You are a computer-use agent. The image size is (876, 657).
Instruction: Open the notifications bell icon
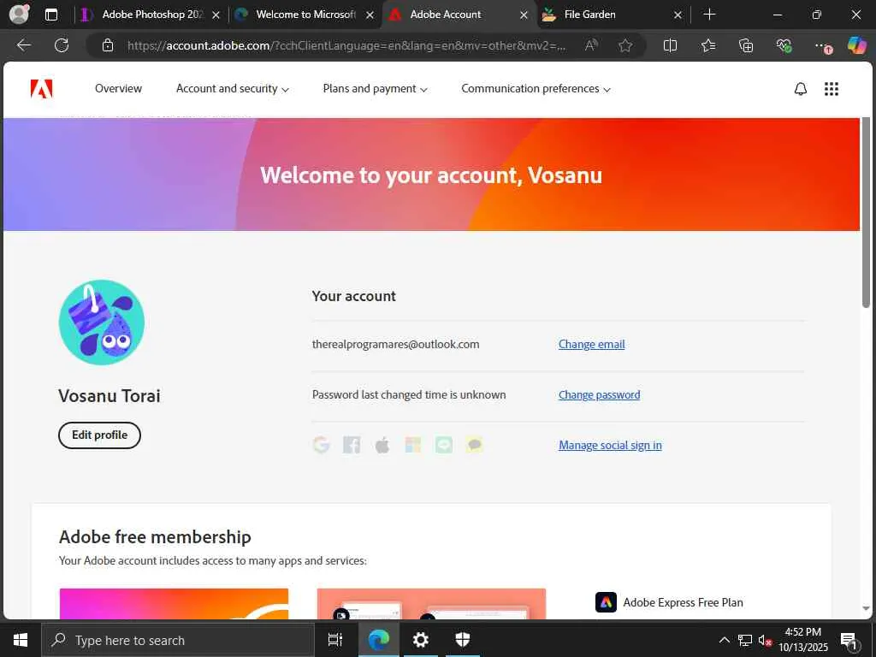click(801, 89)
